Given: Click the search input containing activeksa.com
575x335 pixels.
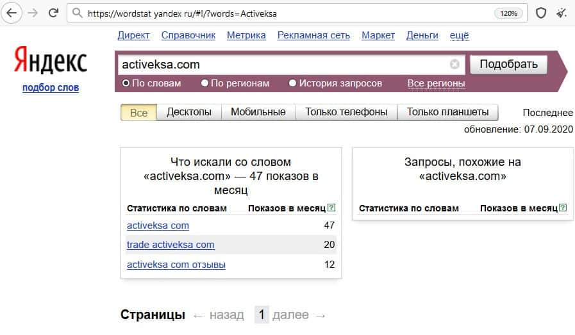Looking at the screenshot, I should 282,64.
